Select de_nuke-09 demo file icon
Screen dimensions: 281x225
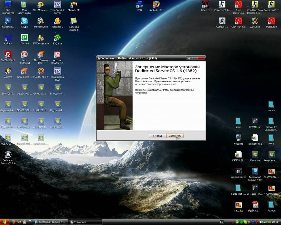tap(8, 106)
